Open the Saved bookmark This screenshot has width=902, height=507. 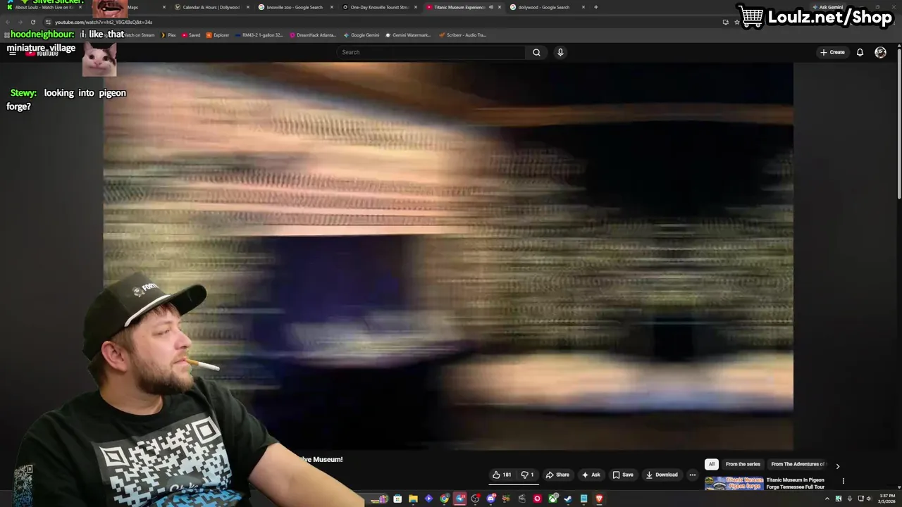(x=191, y=35)
